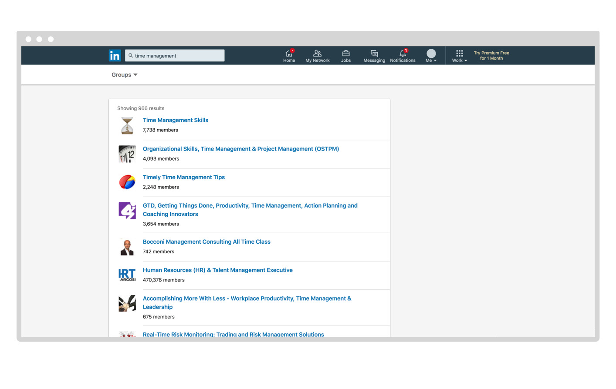Click the HRT Argosi group logo thumbnail

(x=127, y=275)
